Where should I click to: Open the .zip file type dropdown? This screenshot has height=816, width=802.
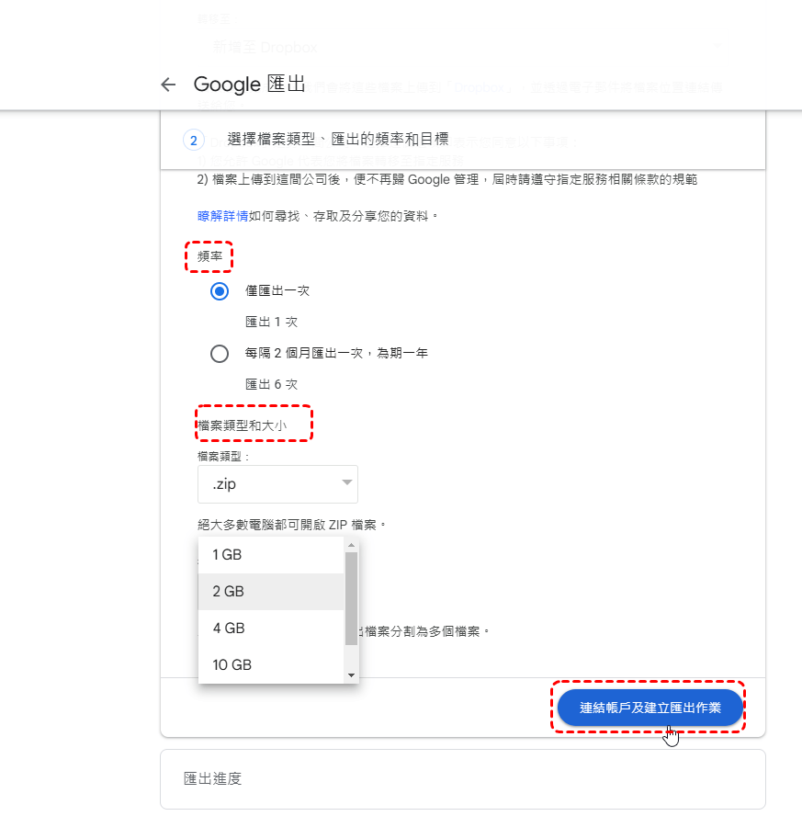click(x=277, y=484)
